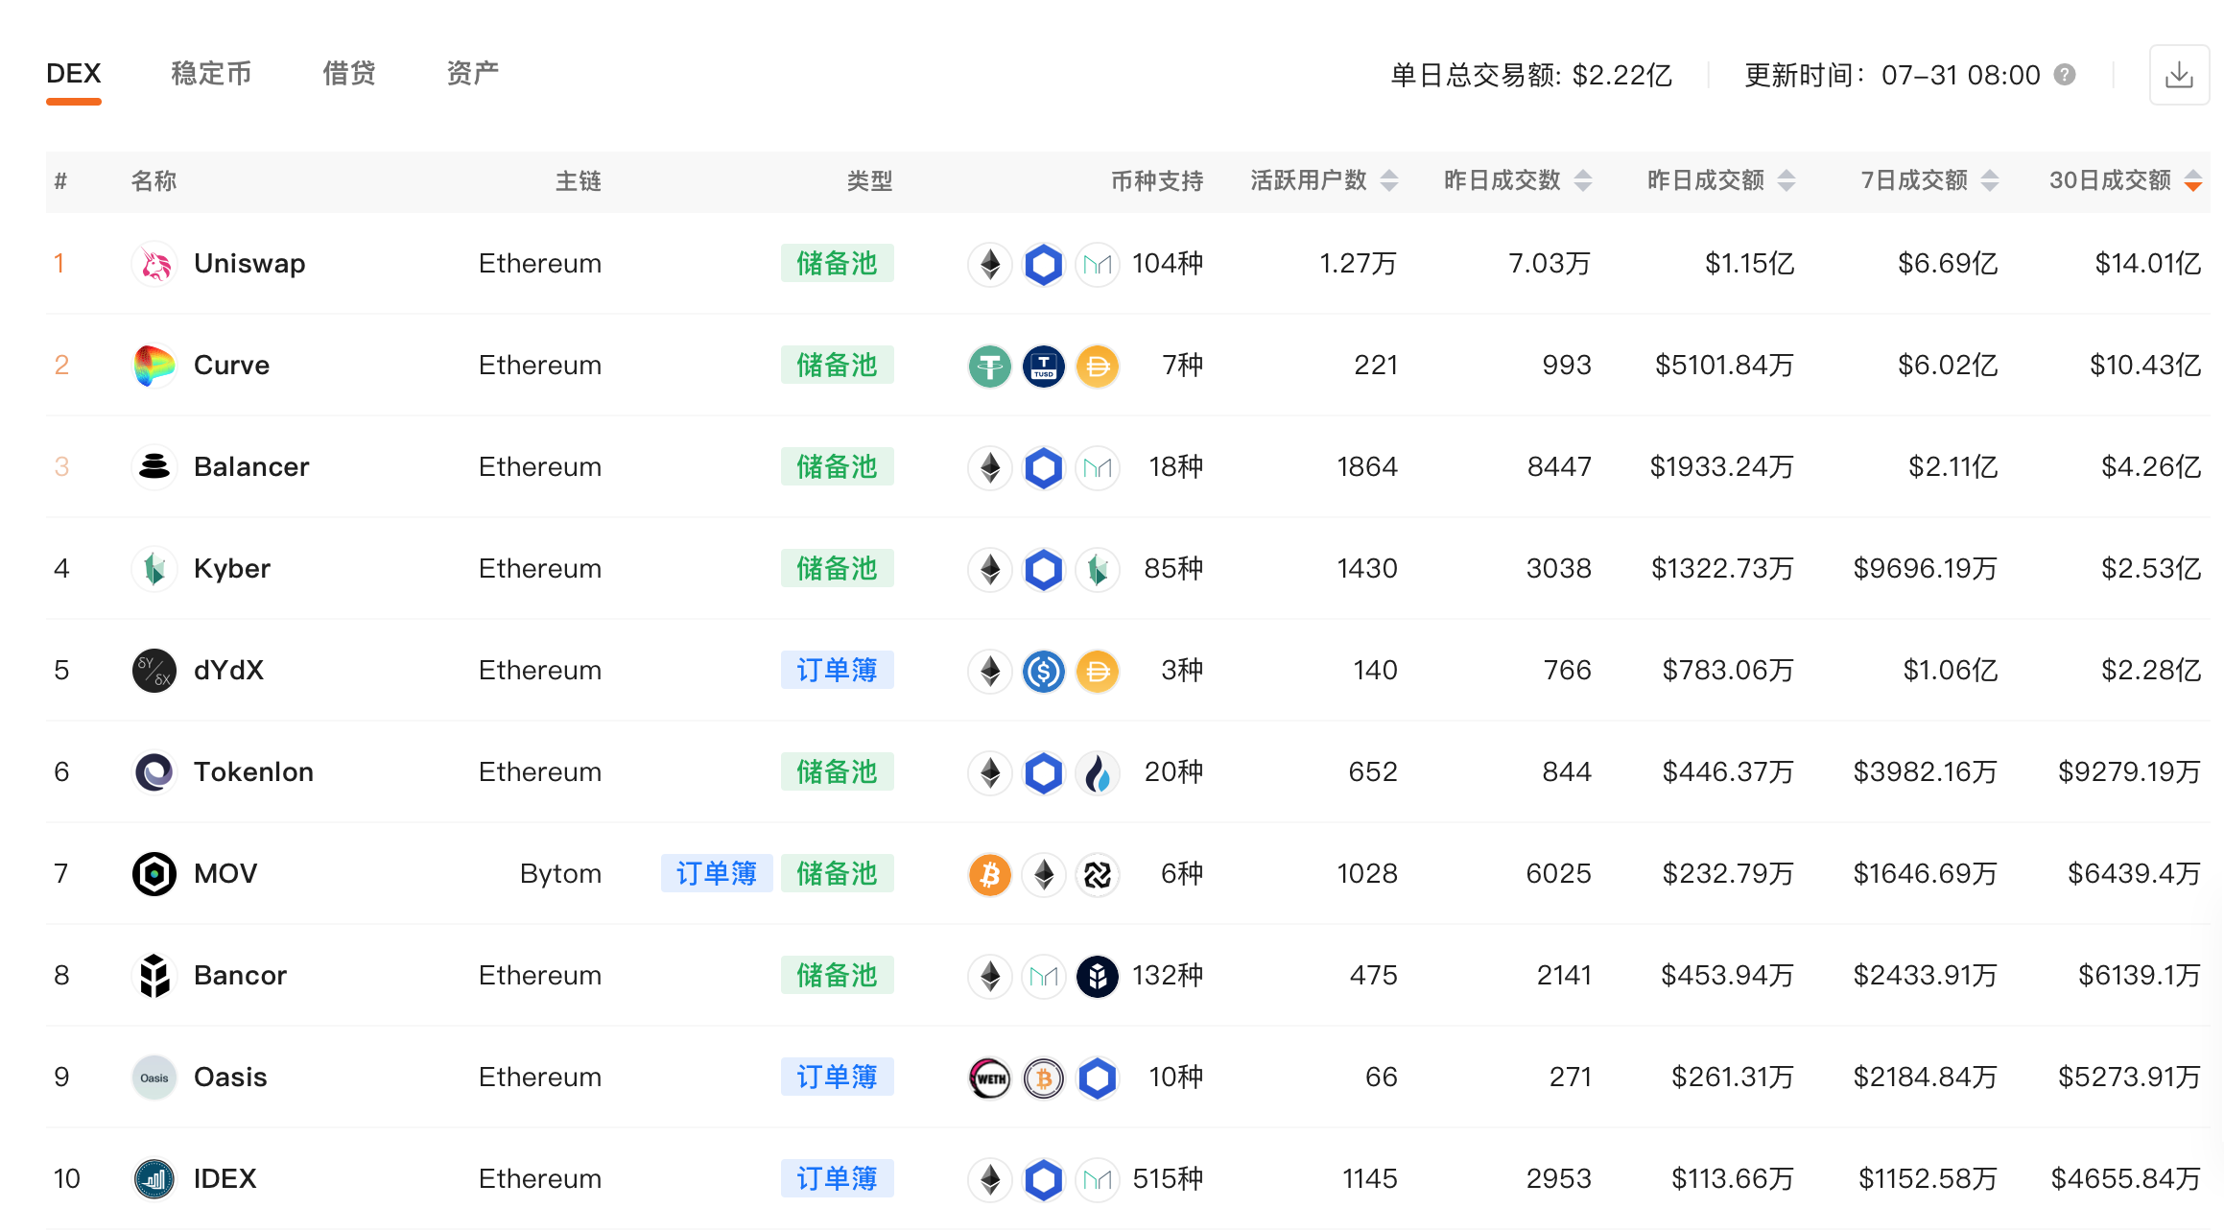Open the Uniswap name link
The width and height of the screenshot is (2224, 1232).
249,264
